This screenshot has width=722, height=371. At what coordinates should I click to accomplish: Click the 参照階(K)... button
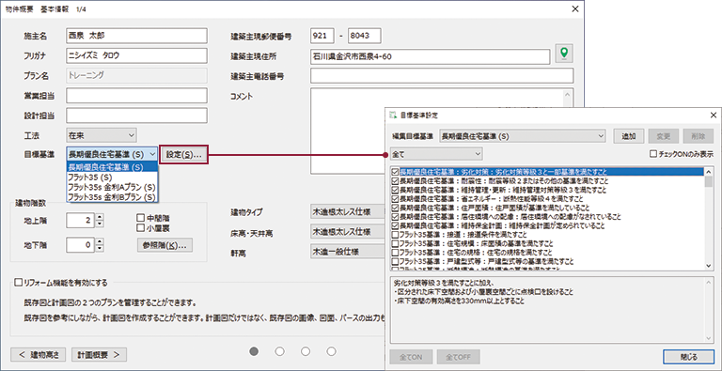(165, 245)
